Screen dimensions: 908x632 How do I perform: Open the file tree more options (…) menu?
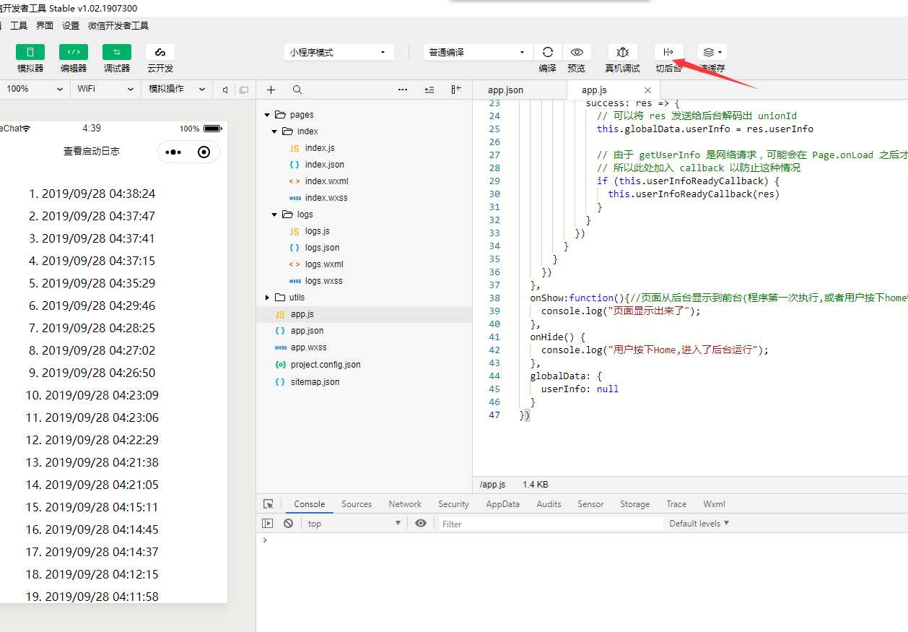click(403, 90)
